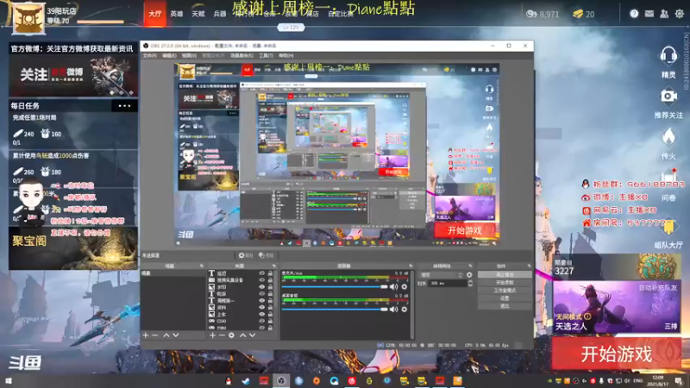690x388 pixels.
Task: Open OBS 视图(V) menu
Action: tap(189, 56)
